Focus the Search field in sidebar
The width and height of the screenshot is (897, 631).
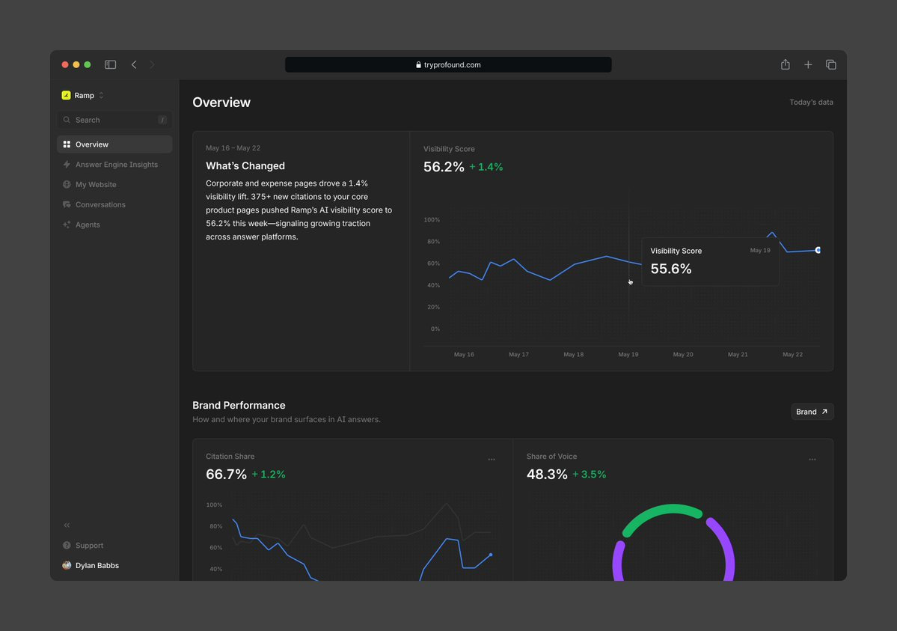pos(114,120)
